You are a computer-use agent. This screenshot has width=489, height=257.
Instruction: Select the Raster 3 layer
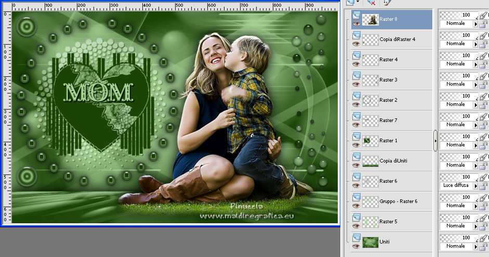coord(388,80)
